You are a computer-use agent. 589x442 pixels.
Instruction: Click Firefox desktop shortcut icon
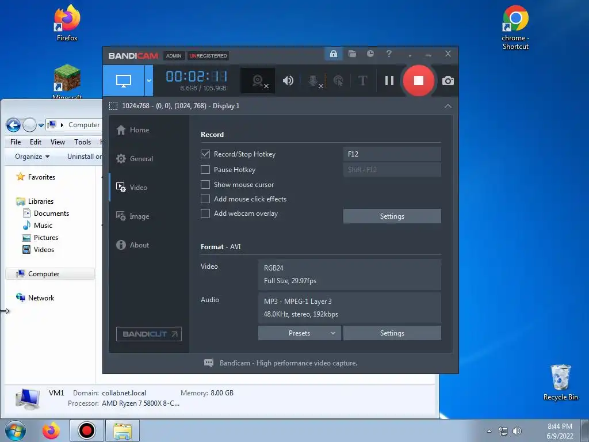coord(67,22)
